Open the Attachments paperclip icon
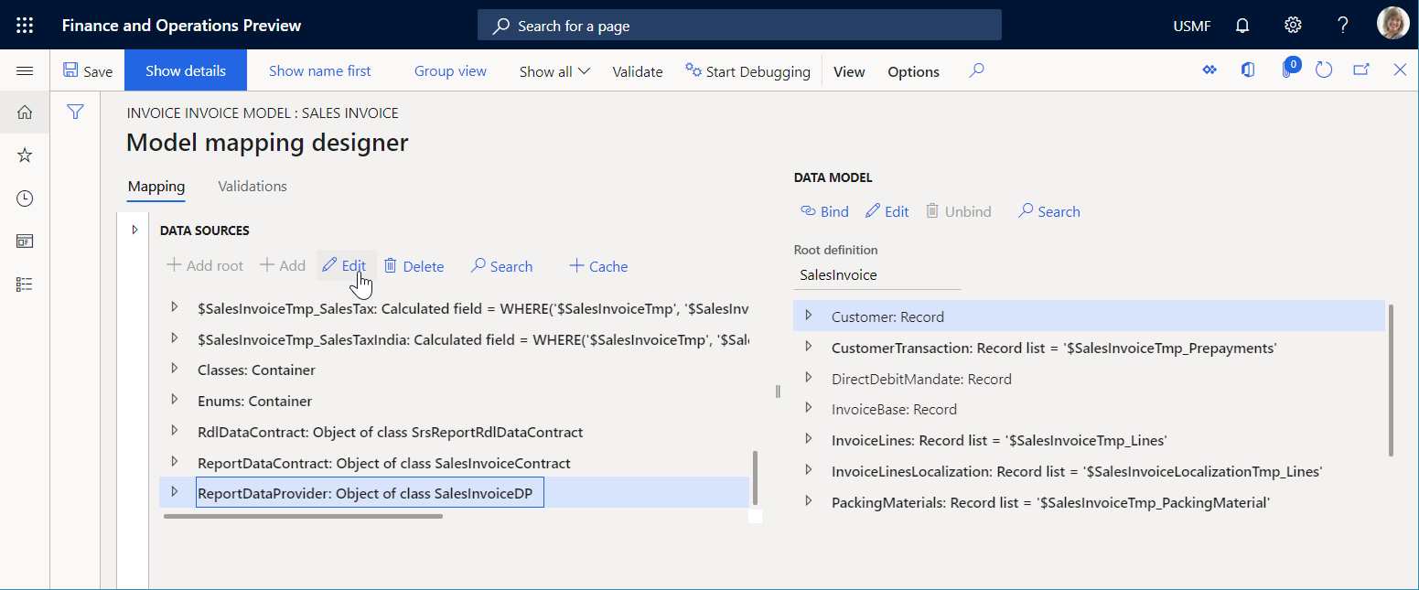 click(x=1290, y=69)
